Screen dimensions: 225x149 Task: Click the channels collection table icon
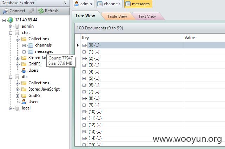(x=31, y=45)
